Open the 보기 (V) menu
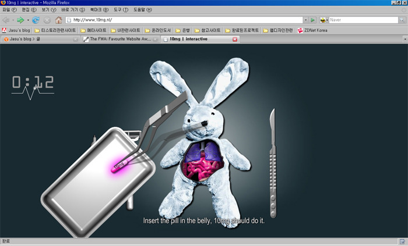Screen dimensions: 408x246 coord(49,10)
